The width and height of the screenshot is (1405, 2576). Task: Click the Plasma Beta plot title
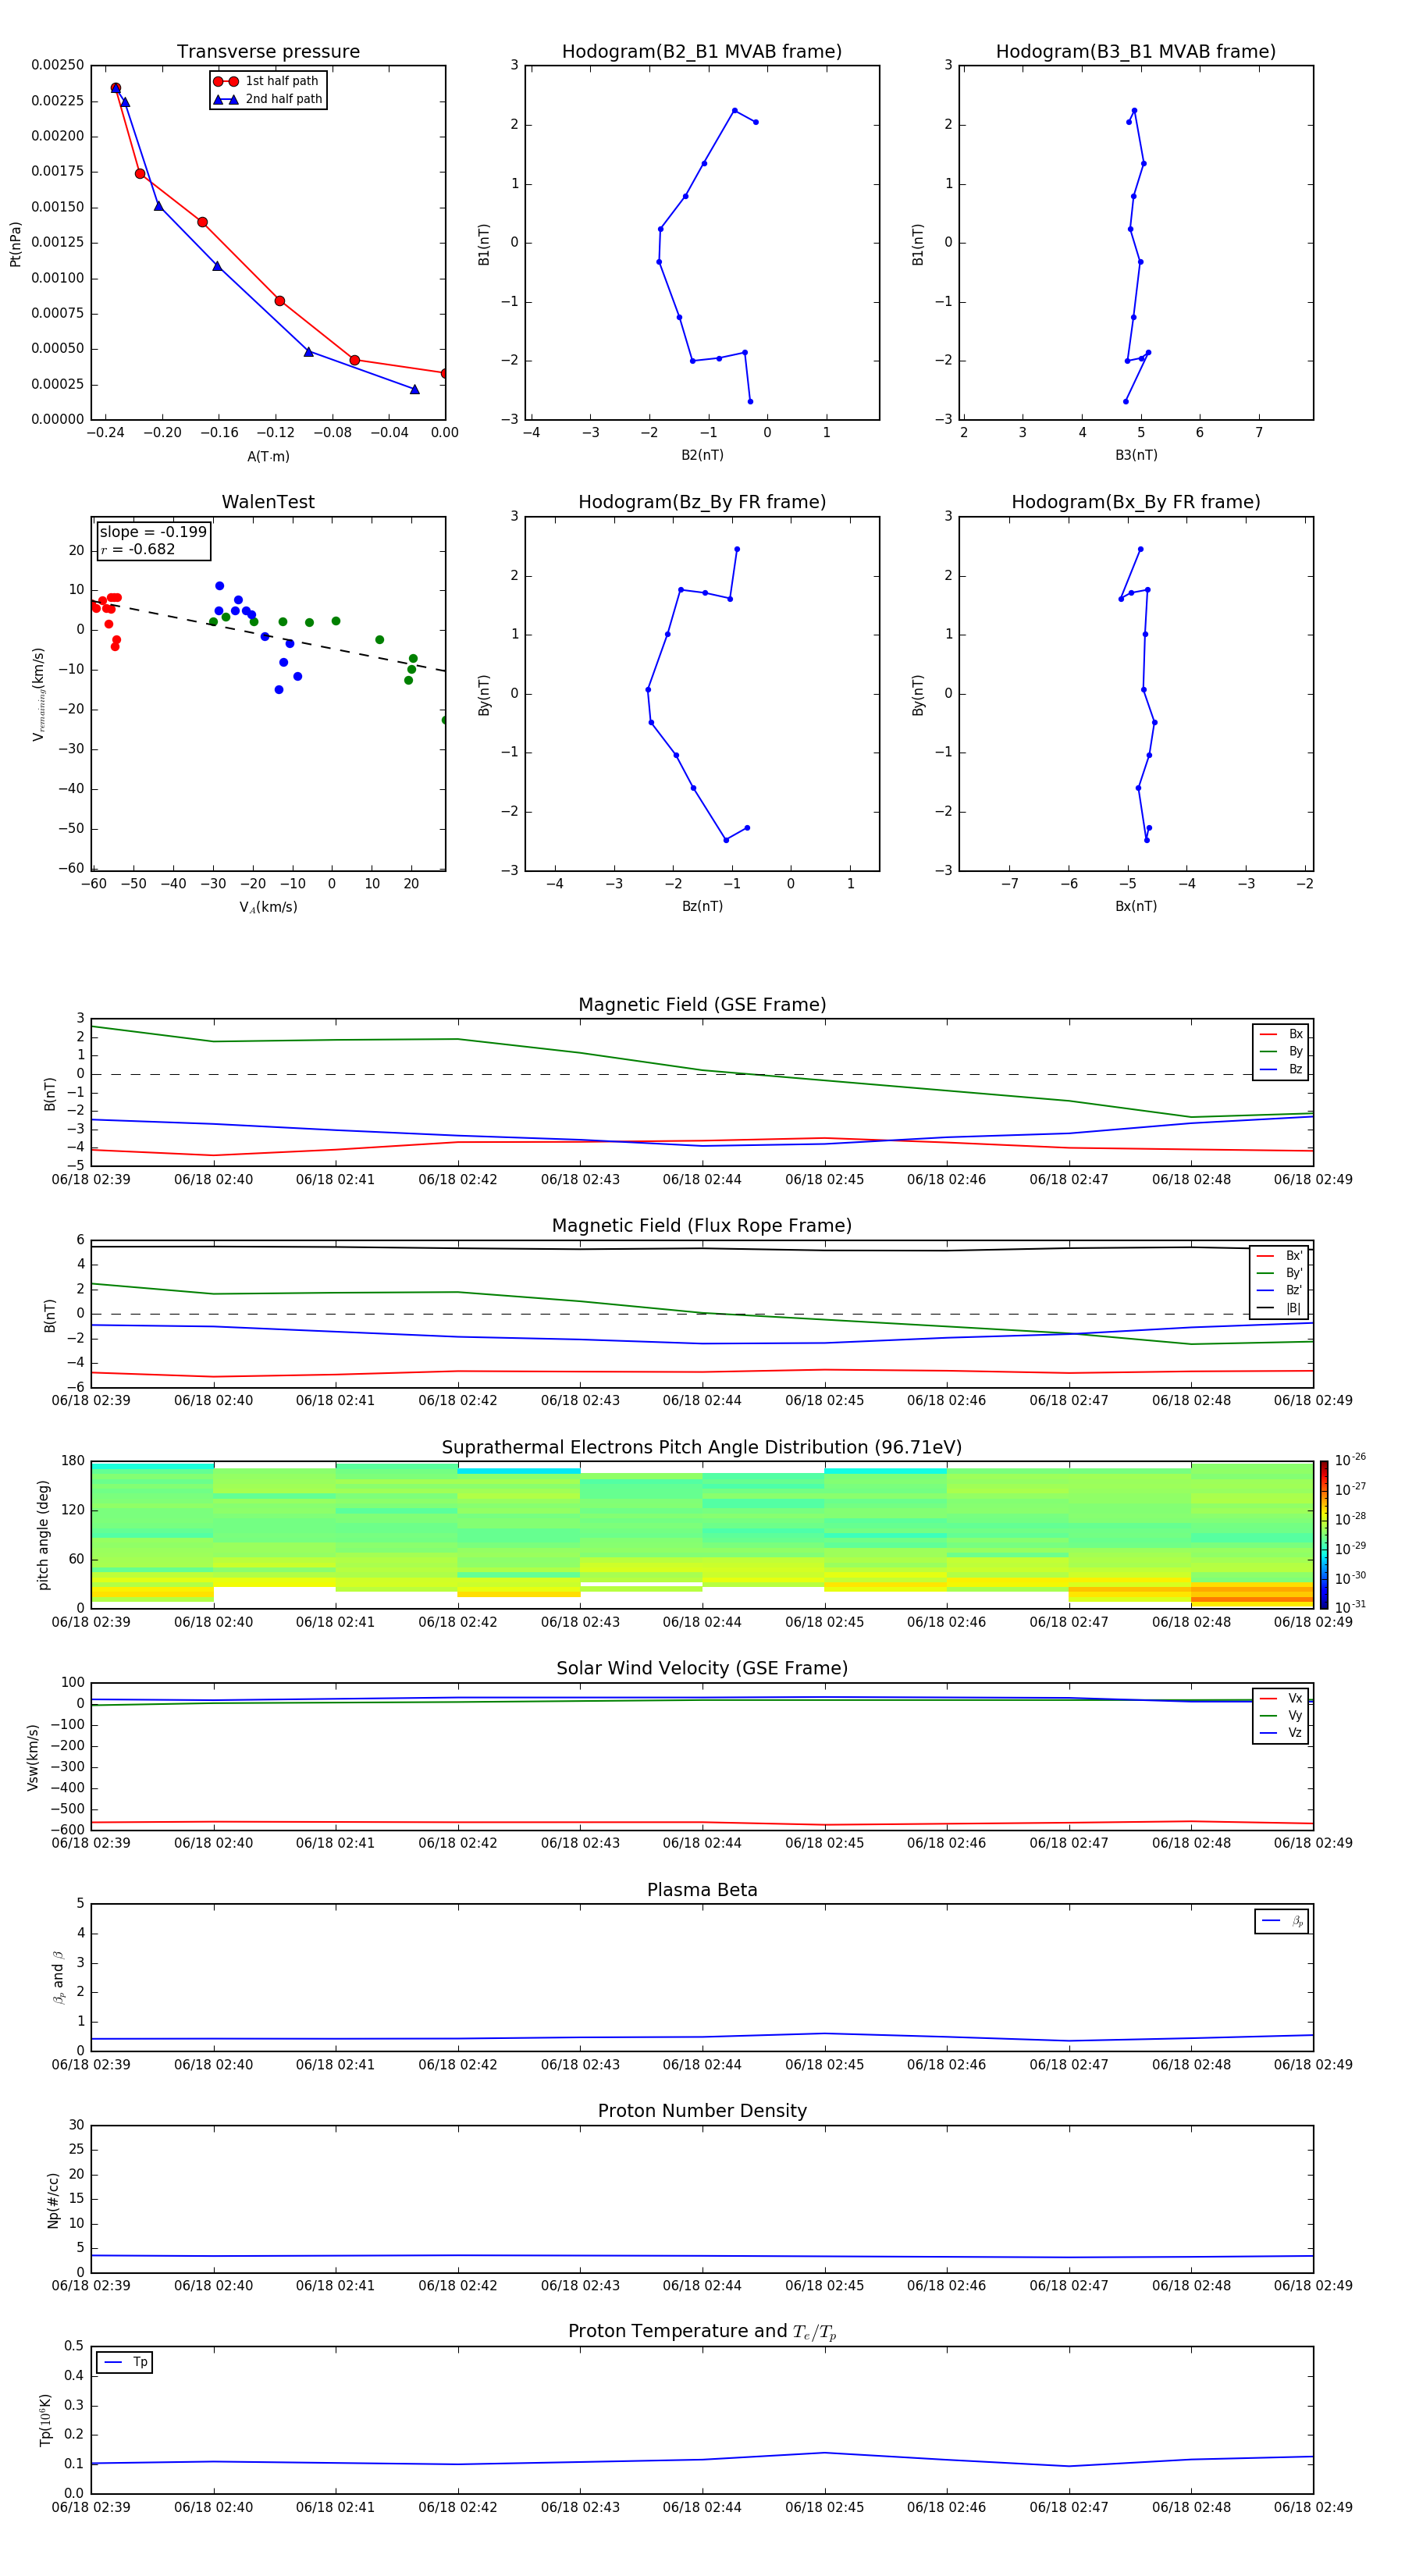(x=702, y=1890)
